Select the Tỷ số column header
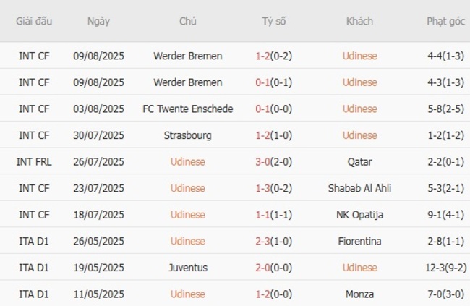This screenshot has height=306, width=470. pyautogui.click(x=274, y=21)
